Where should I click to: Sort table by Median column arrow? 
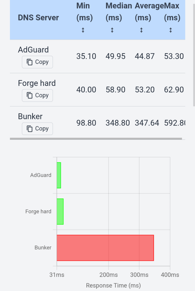click(112, 30)
